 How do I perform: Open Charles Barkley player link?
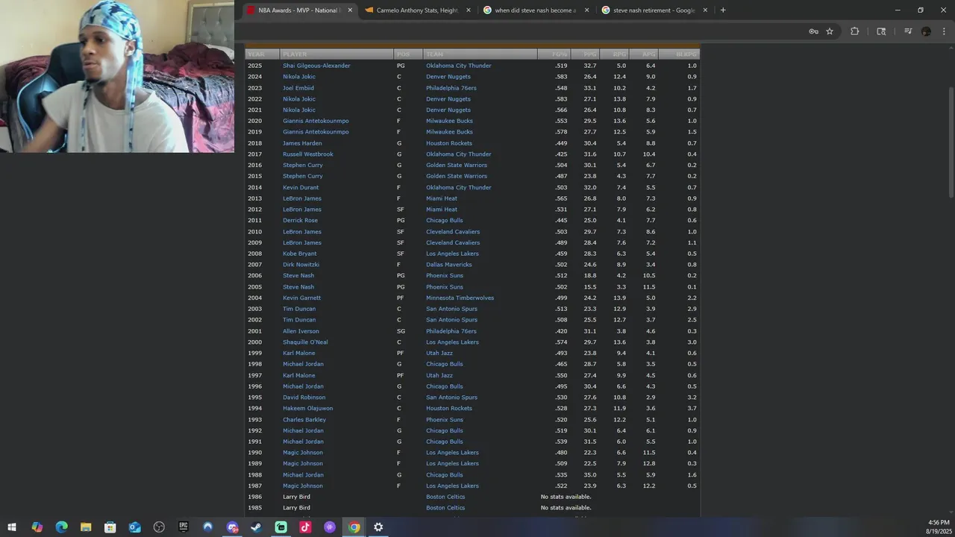(304, 419)
